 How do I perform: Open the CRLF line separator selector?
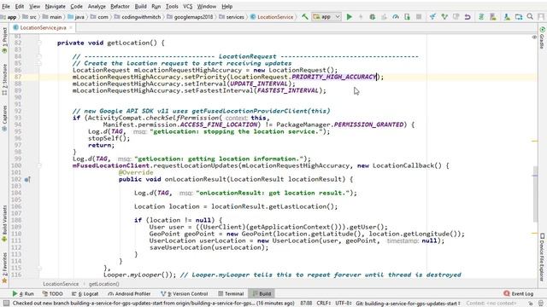tap(323, 304)
